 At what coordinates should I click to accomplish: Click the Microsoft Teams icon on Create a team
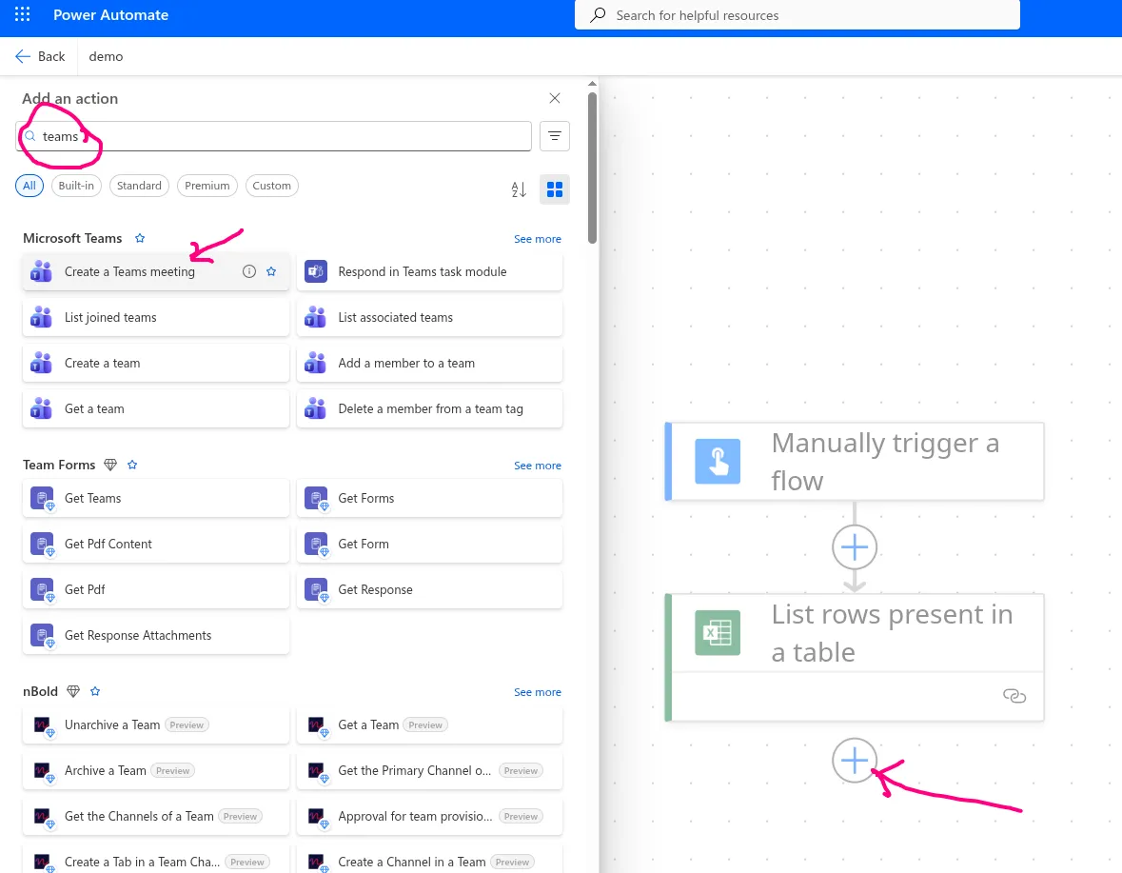[x=41, y=363]
